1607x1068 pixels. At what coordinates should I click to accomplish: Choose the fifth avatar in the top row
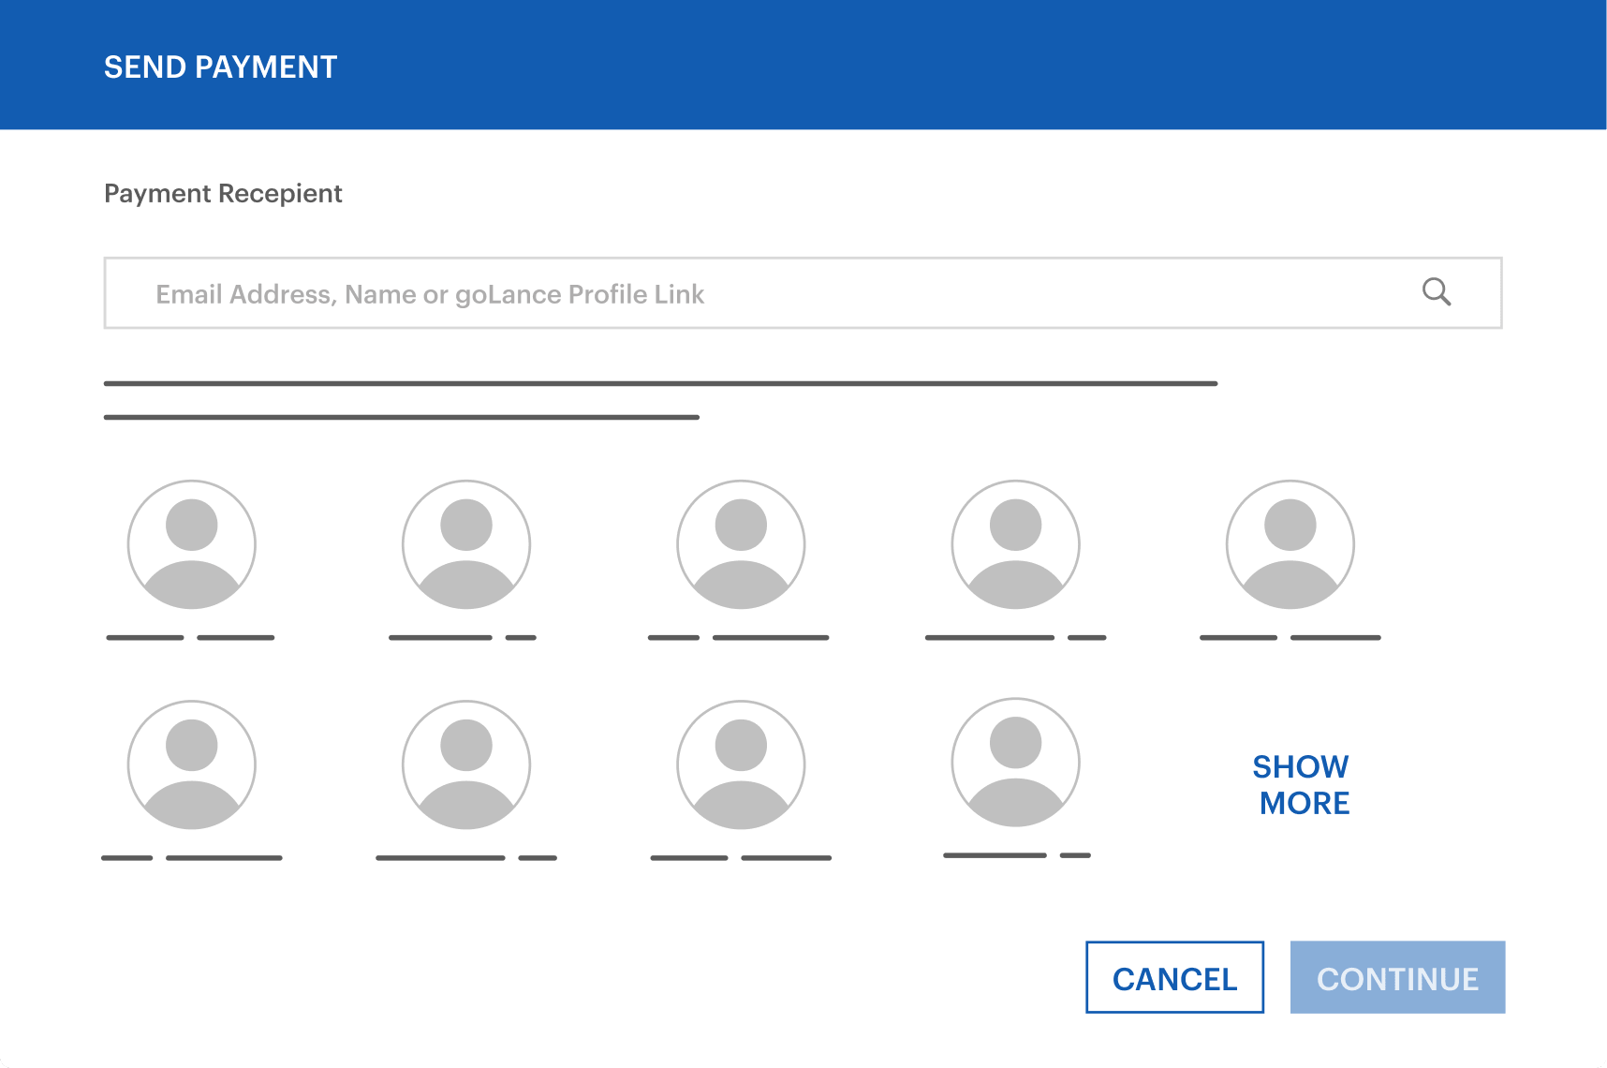[x=1290, y=544]
